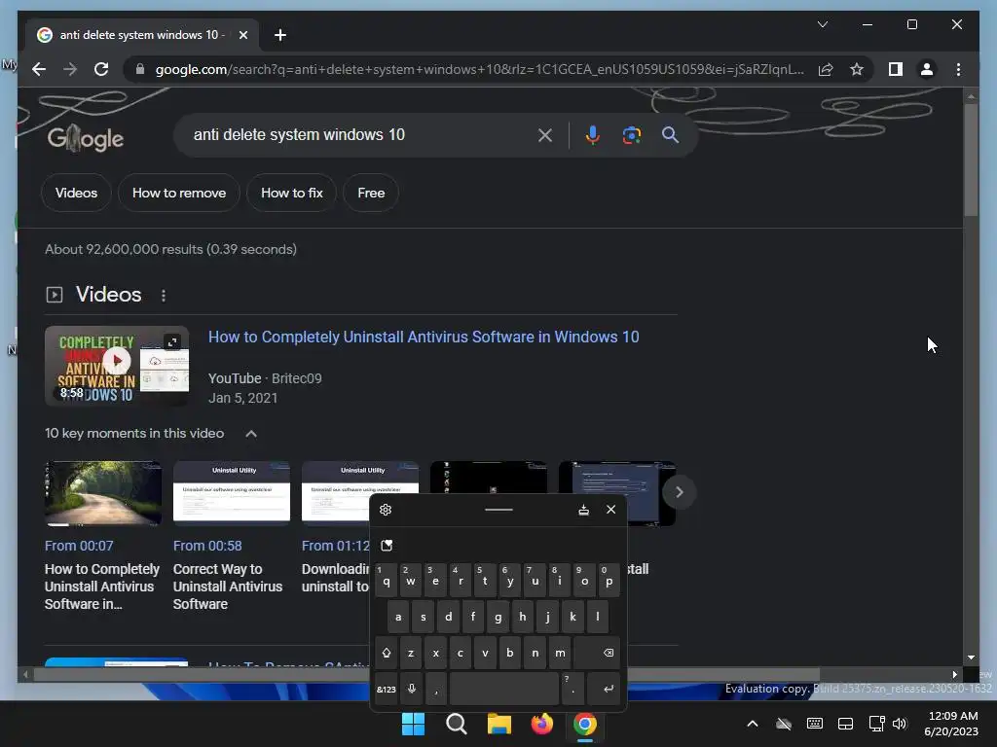This screenshot has height=747, width=997.
Task: Select the How to fix chip
Action: [x=292, y=193]
